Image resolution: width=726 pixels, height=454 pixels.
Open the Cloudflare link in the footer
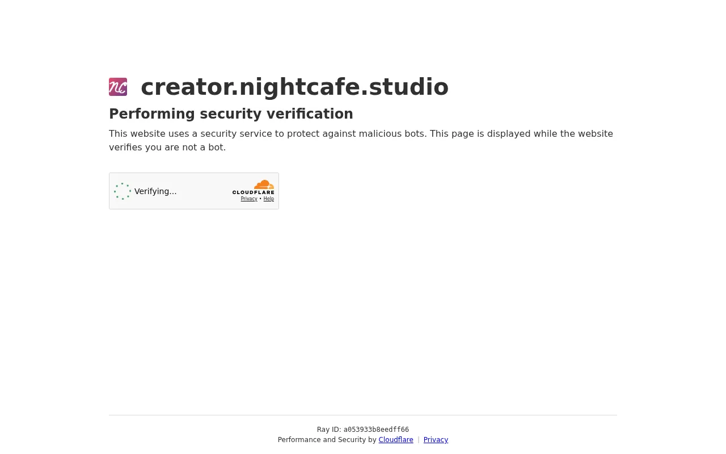point(396,440)
